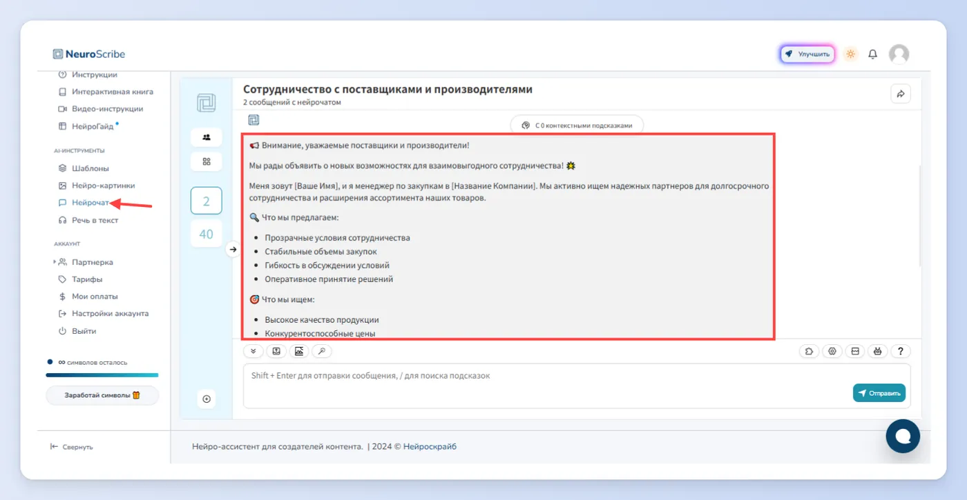Click the robot icon above the message box

point(877,351)
